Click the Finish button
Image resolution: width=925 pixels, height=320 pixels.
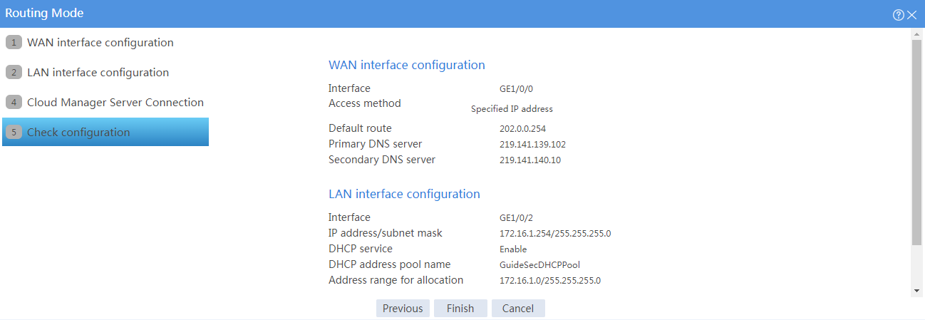460,309
